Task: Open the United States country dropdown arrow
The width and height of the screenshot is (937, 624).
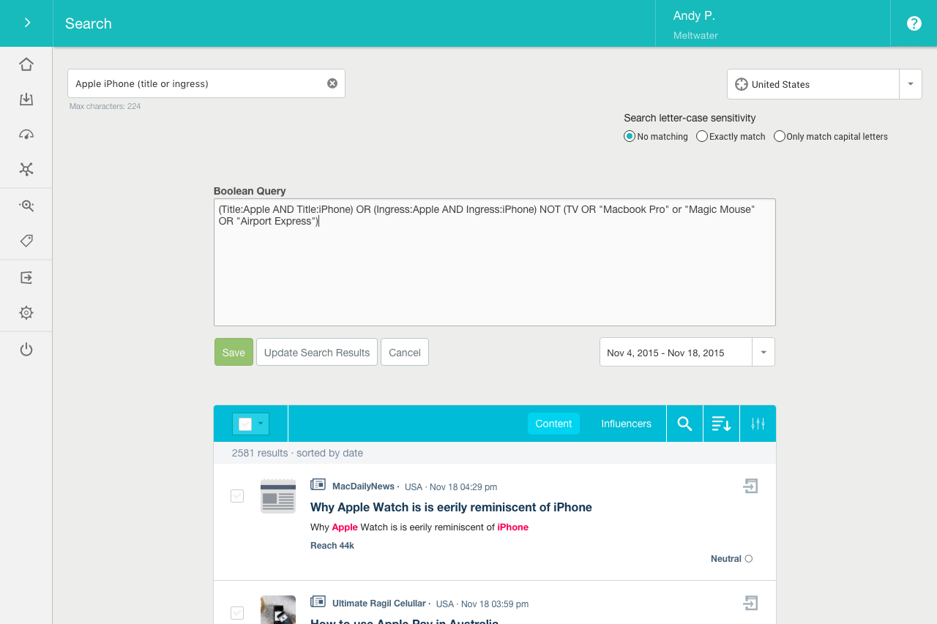Action: 911,84
